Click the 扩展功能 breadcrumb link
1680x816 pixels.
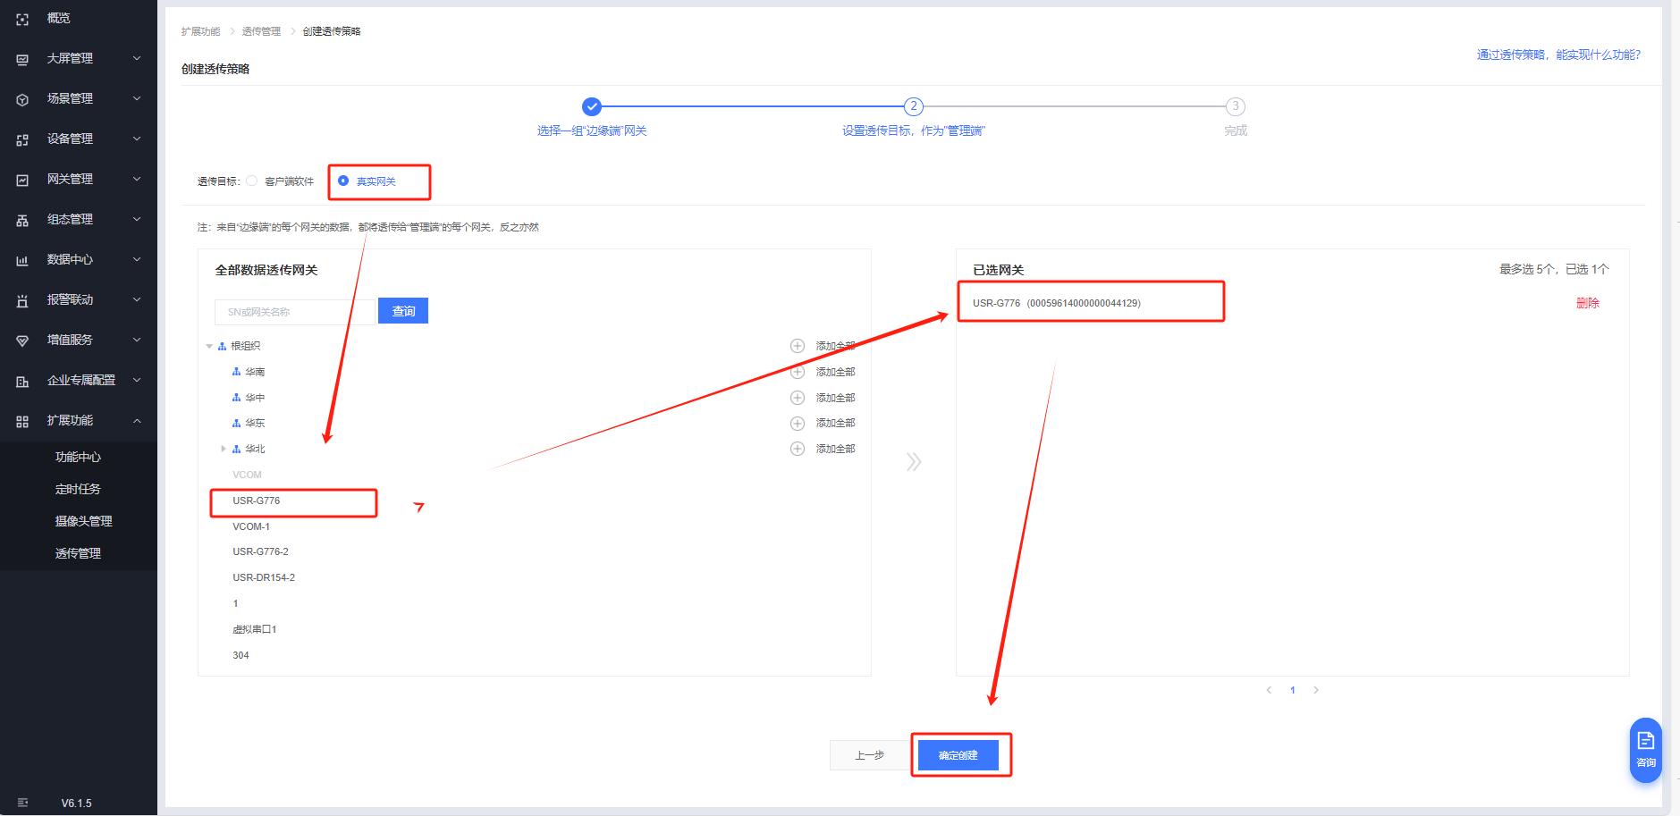click(x=200, y=31)
